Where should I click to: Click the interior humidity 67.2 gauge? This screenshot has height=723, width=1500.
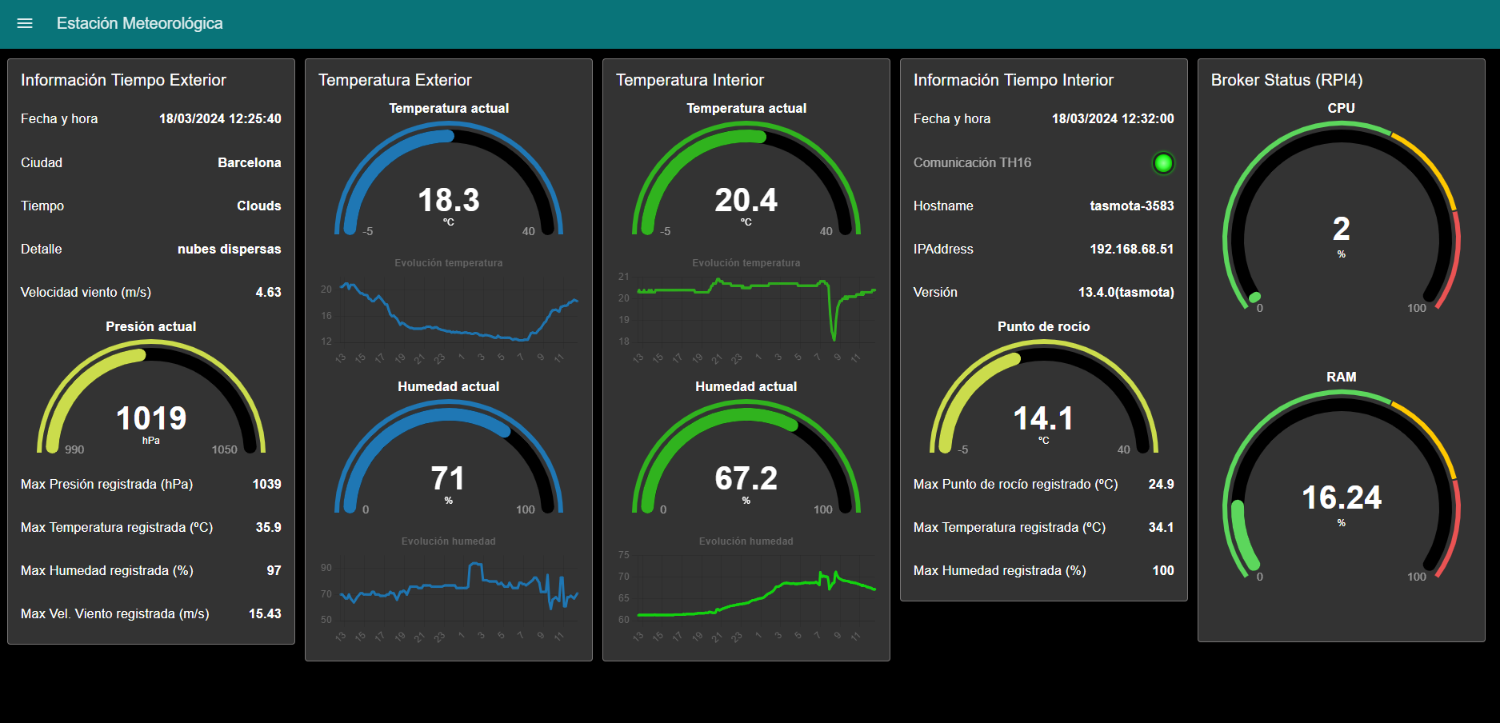pos(746,457)
